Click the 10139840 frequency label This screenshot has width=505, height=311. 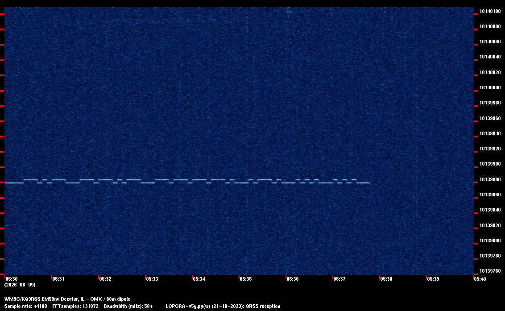490,210
